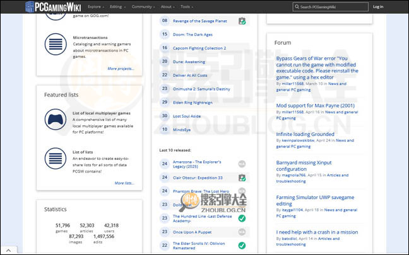Click the Forum heading
Viewport: 409px width, 255px height.
click(283, 43)
